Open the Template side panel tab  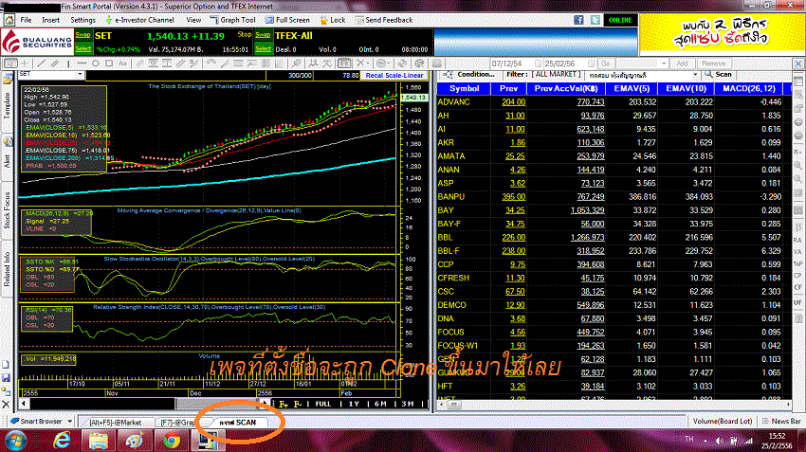(8, 105)
